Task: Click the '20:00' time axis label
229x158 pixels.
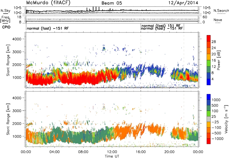Action: (x=169, y=152)
